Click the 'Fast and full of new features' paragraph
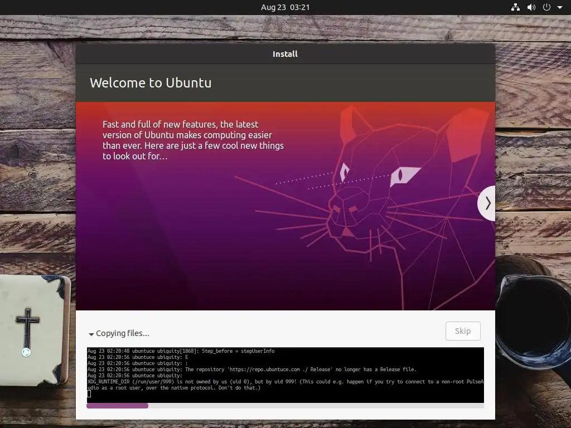 tap(193, 140)
